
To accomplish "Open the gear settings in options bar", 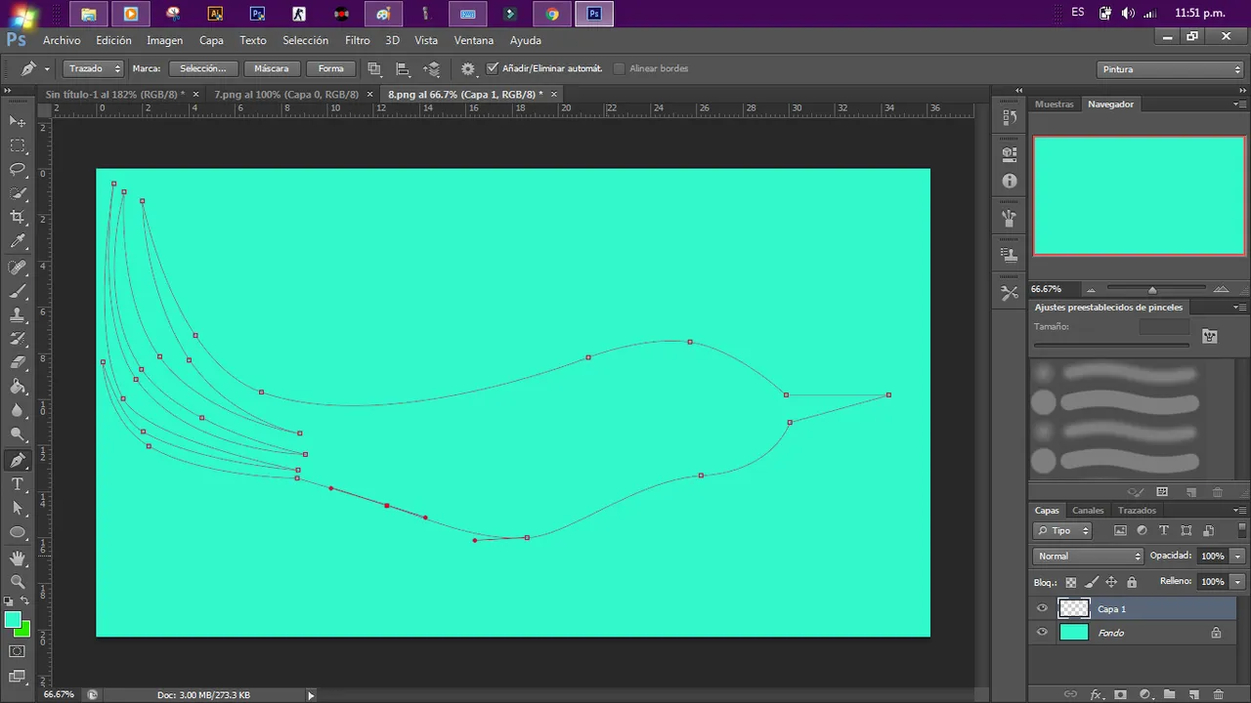I will click(x=468, y=69).
